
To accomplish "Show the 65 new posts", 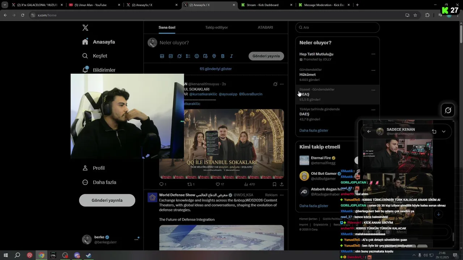I will tap(216, 69).
